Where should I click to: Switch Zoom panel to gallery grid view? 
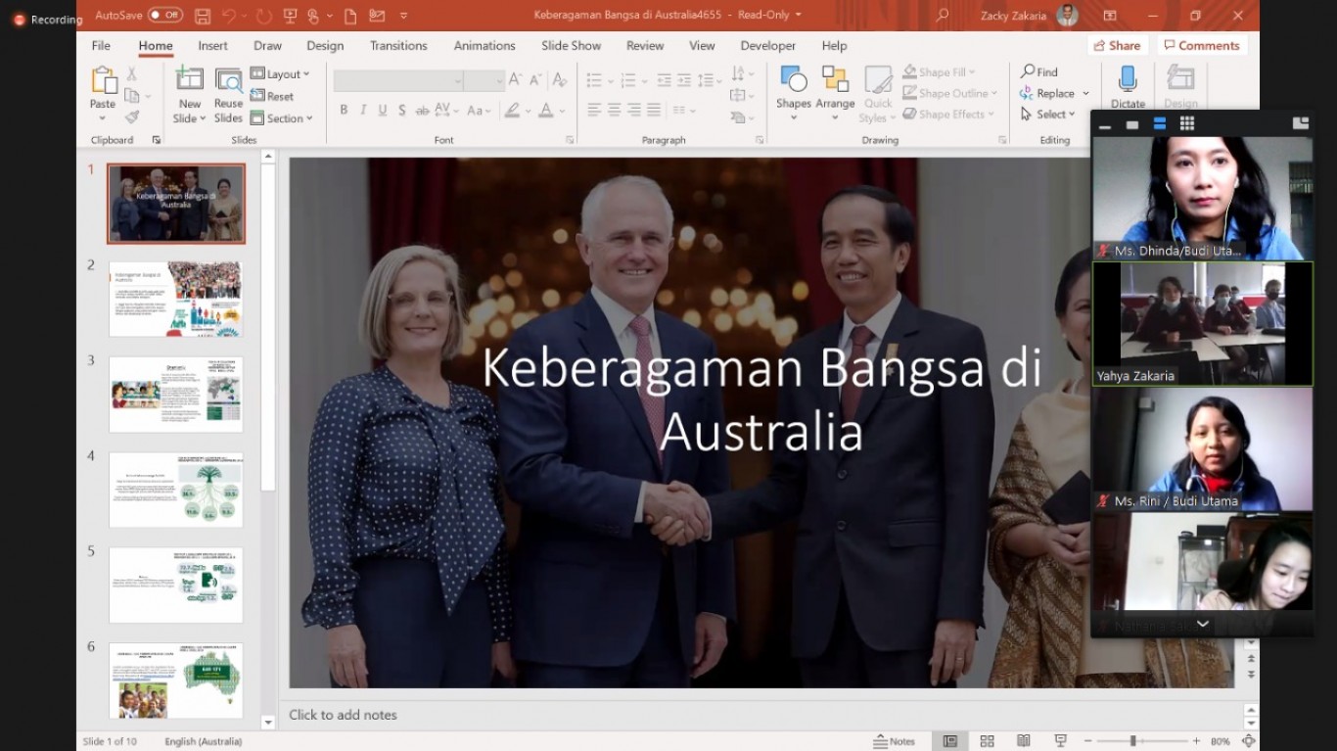click(x=1186, y=123)
